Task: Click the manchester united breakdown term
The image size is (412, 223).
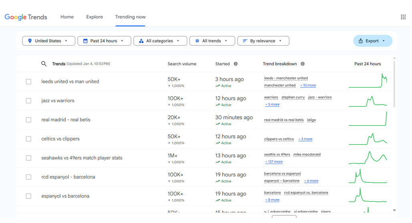Action: point(280,85)
